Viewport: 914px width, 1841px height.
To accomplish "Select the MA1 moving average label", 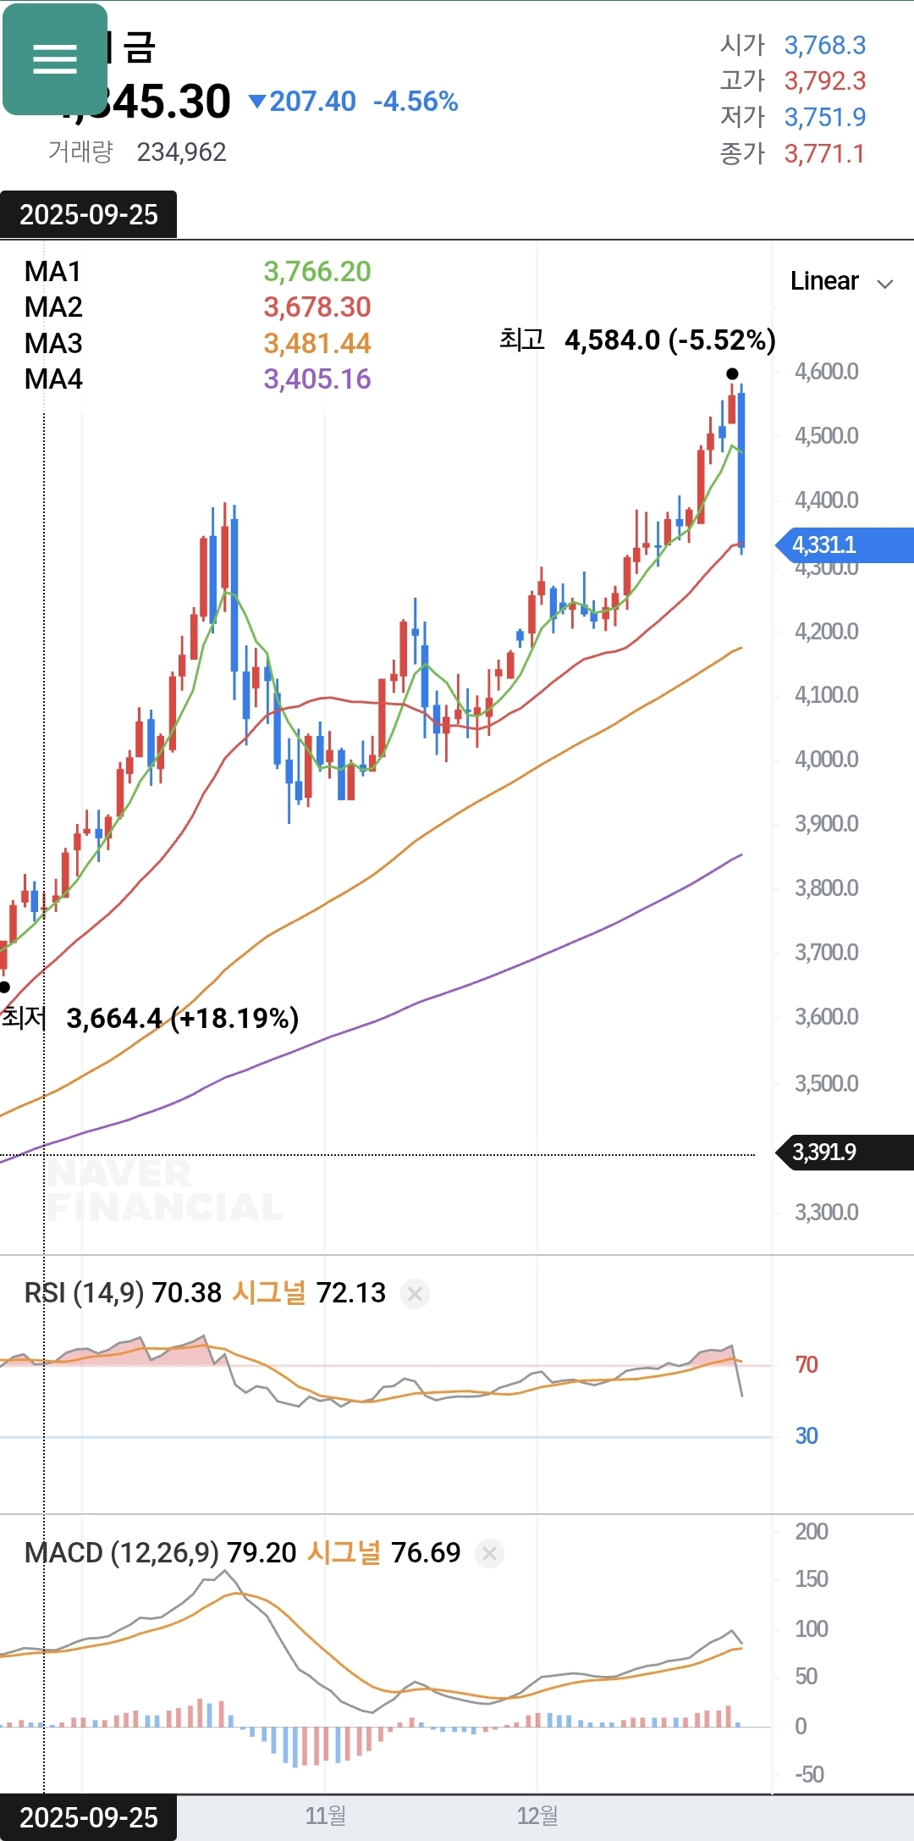I will [x=52, y=272].
